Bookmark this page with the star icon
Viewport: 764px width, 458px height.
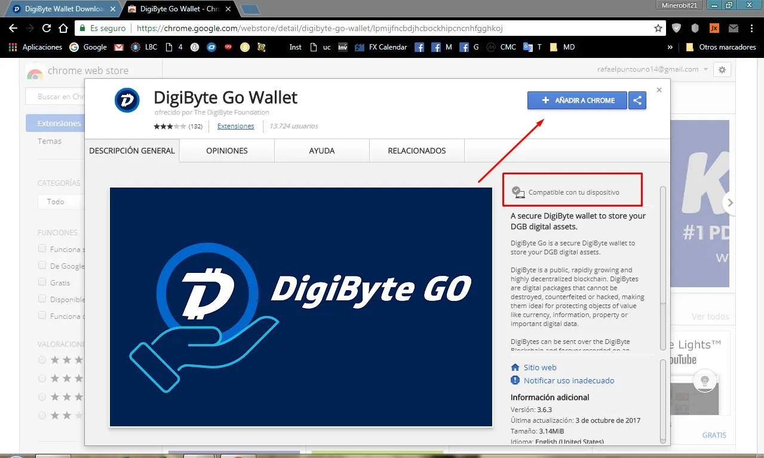(x=658, y=28)
